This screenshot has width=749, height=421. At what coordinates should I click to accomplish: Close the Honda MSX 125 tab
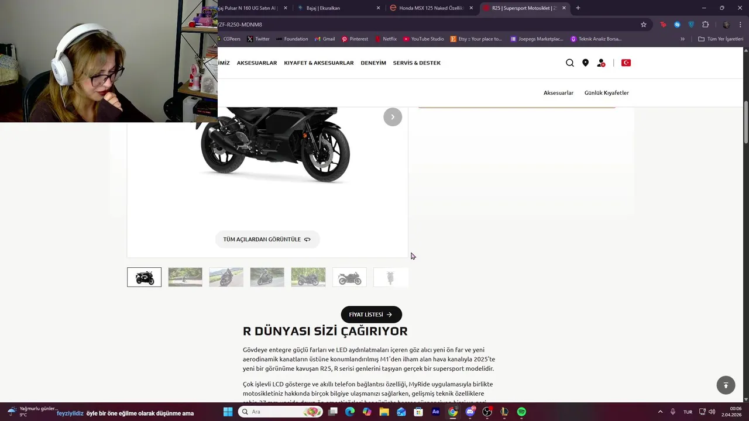coord(471,8)
